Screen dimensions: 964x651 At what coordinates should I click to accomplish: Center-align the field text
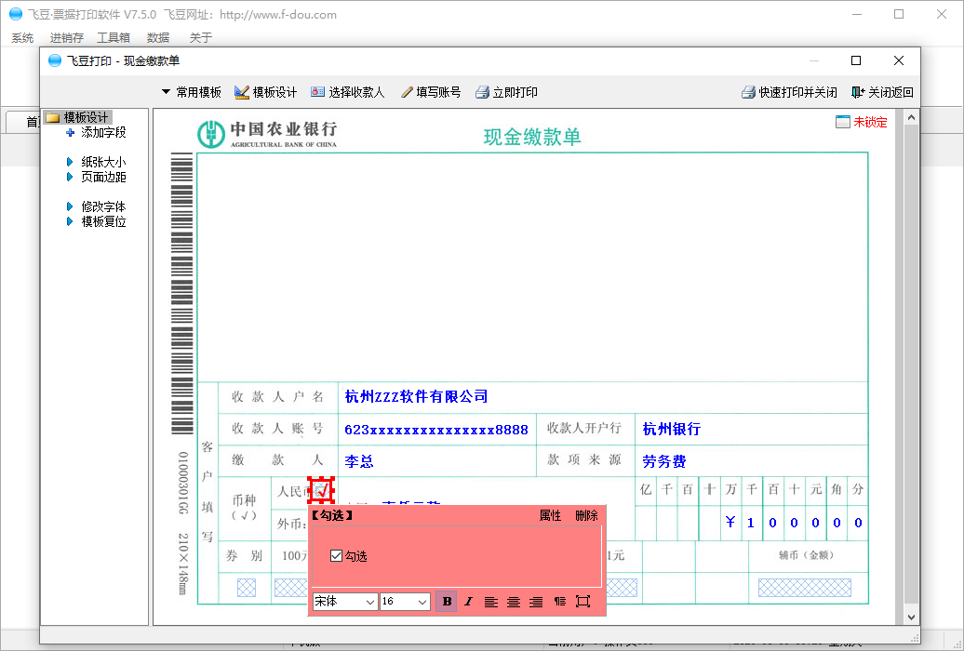click(x=514, y=602)
